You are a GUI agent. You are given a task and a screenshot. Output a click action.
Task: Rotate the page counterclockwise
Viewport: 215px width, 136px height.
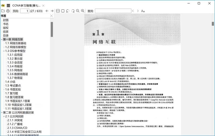(68, 11)
